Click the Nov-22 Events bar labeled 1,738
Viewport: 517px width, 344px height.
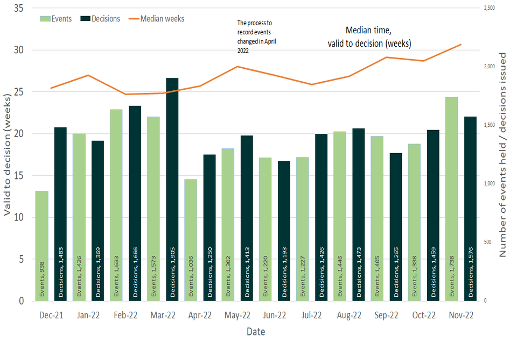pyautogui.click(x=452, y=199)
